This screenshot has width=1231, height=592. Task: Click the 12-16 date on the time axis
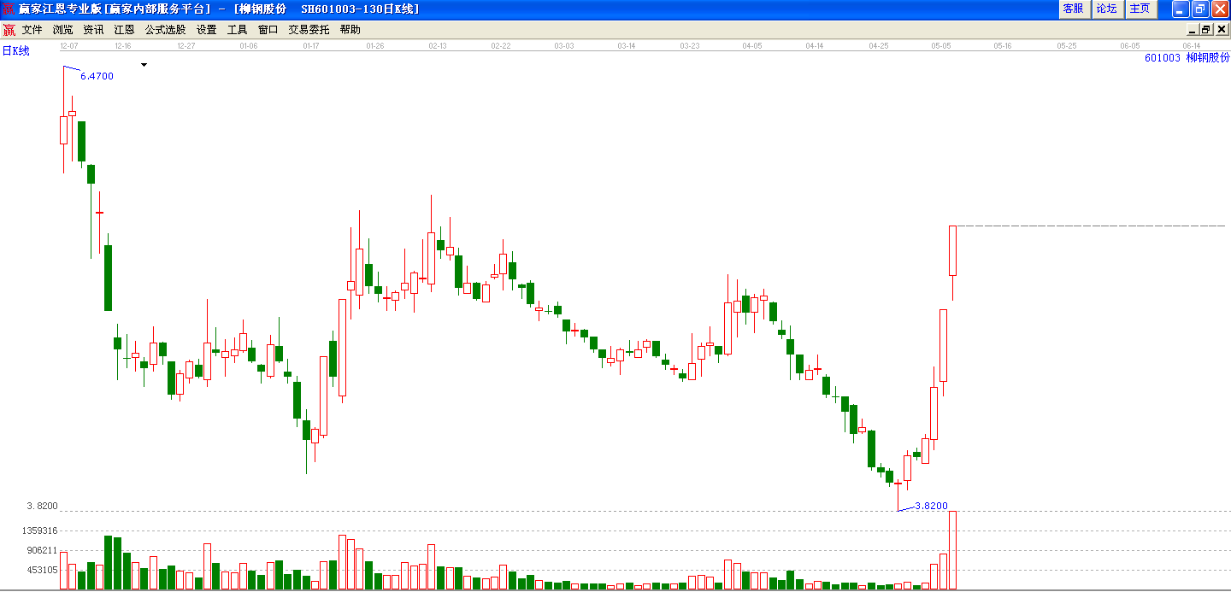[122, 45]
